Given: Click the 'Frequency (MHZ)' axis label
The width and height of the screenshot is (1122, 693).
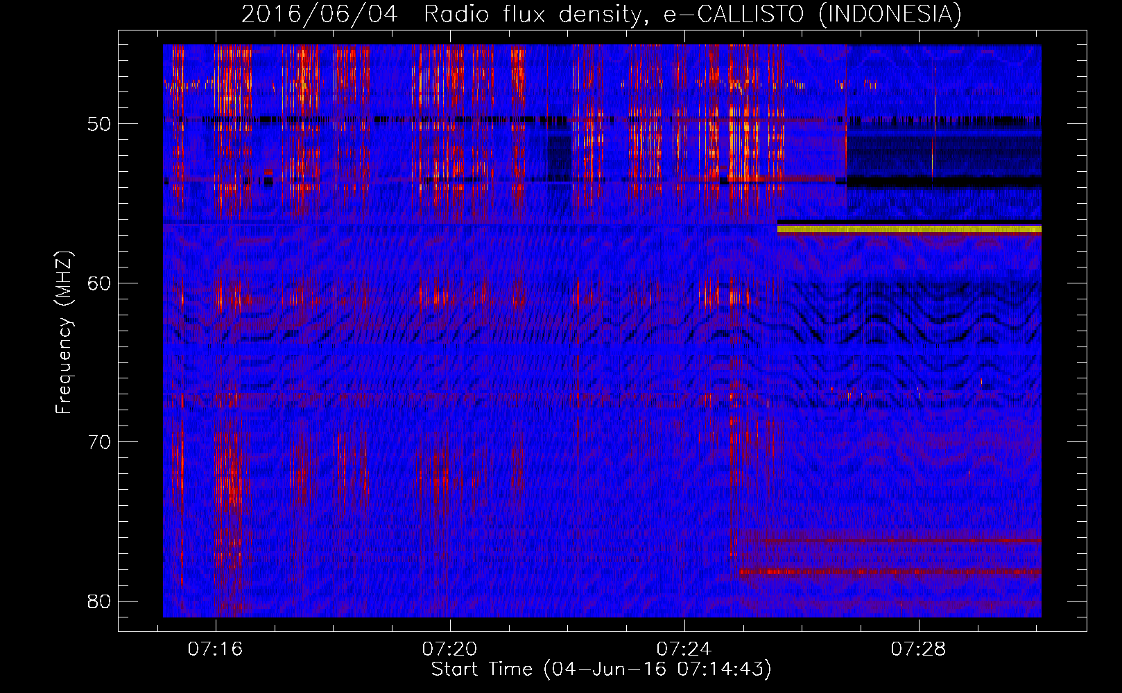Looking at the screenshot, I should pos(64,333).
